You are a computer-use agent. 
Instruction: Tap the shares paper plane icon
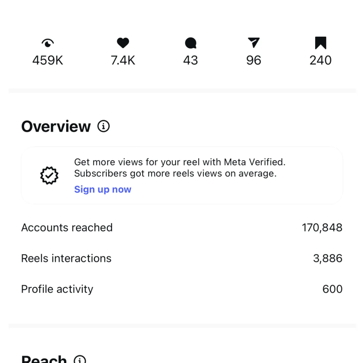click(254, 43)
